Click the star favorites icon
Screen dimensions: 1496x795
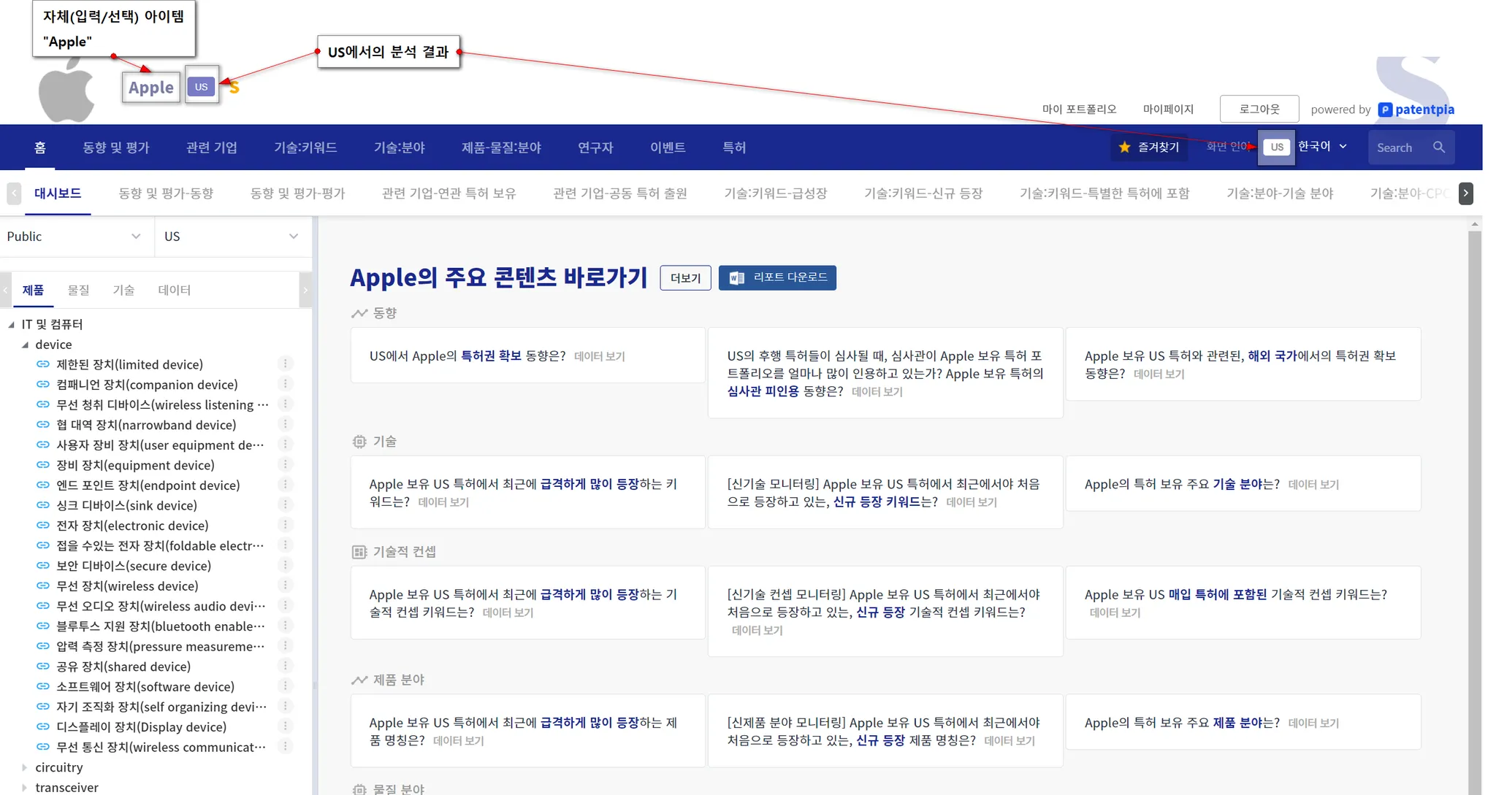click(x=1124, y=147)
